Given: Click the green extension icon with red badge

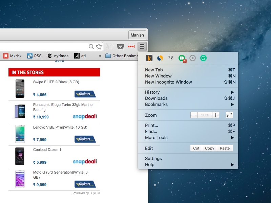Looking at the screenshot, I should [x=182, y=59].
